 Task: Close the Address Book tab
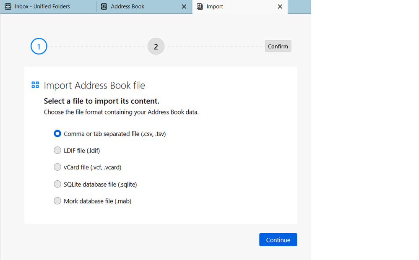[x=184, y=7]
